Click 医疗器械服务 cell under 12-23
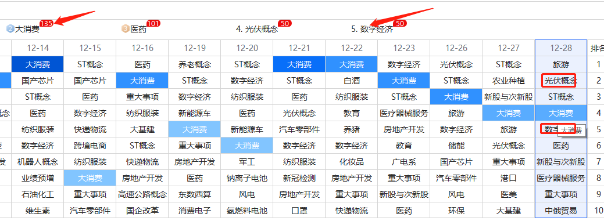This screenshot has height=221, width=604. click(403, 113)
